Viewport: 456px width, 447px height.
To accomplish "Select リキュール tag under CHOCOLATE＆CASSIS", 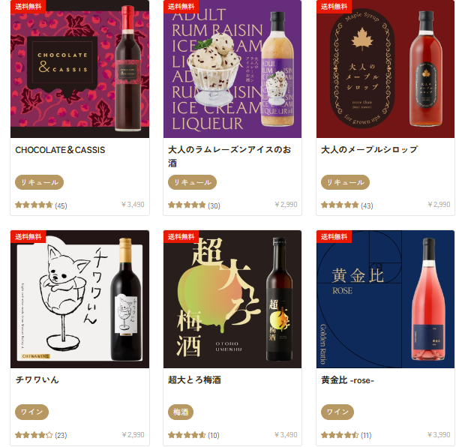I will coord(39,182).
